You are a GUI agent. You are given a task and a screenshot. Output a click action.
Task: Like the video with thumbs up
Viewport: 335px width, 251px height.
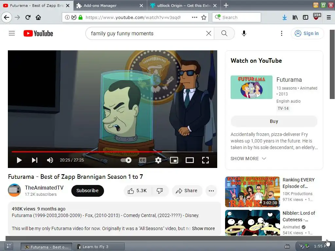pyautogui.click(x=137, y=191)
